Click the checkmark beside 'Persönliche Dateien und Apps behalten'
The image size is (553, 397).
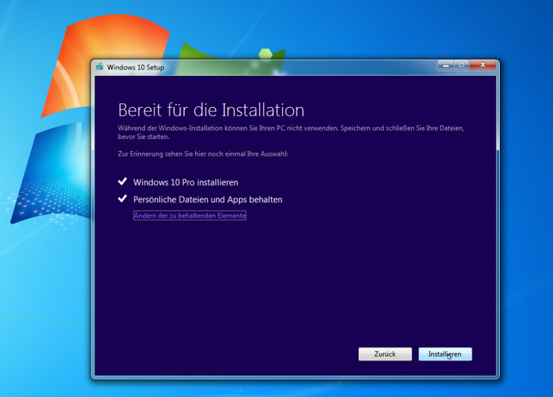click(122, 198)
